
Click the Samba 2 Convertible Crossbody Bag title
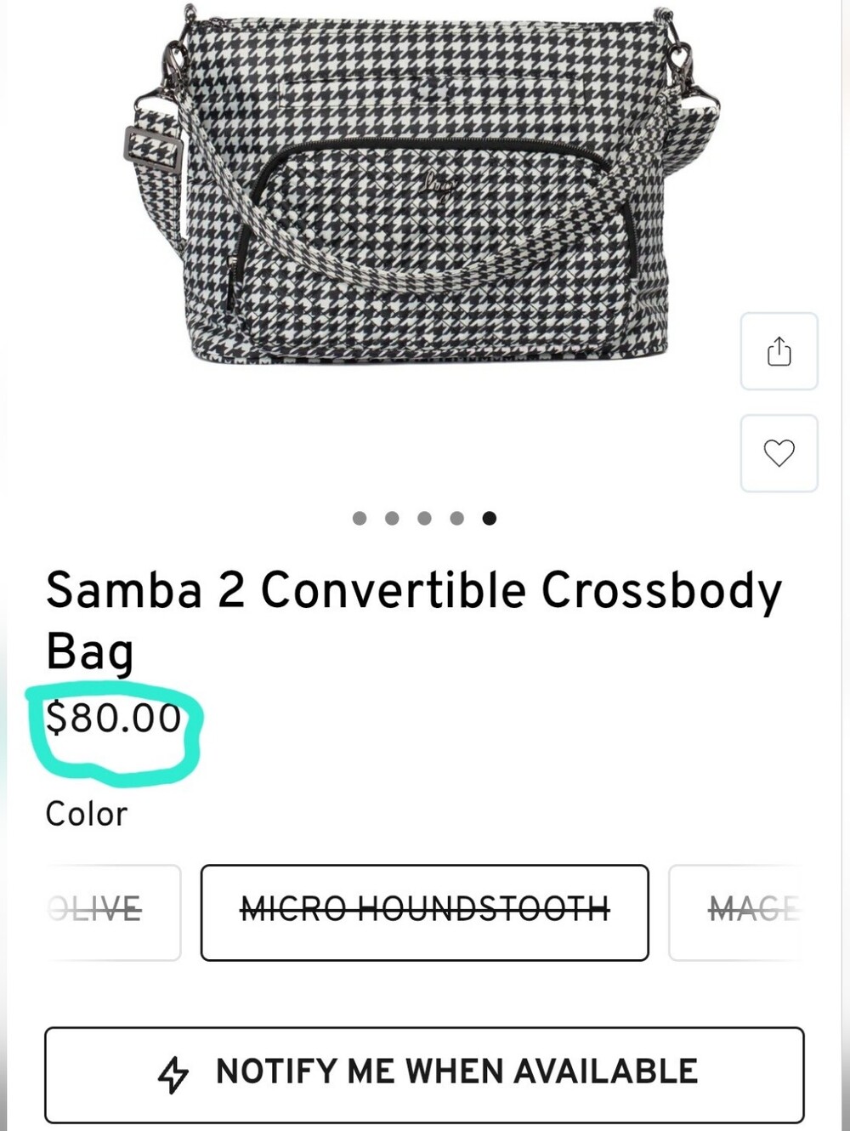point(414,620)
